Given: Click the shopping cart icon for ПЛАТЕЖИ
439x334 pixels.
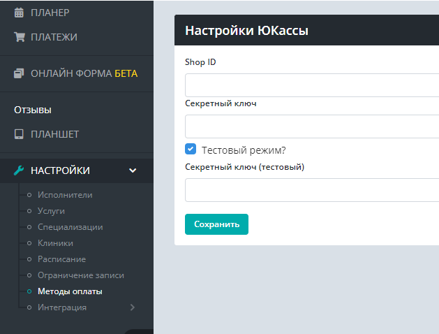Looking at the screenshot, I should coord(19,36).
